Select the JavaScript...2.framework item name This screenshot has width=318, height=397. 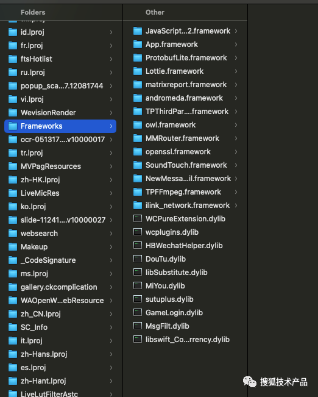pos(188,31)
